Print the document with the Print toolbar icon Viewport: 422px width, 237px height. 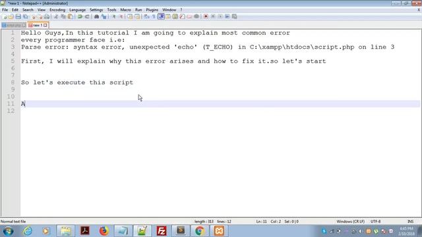(x=47, y=16)
